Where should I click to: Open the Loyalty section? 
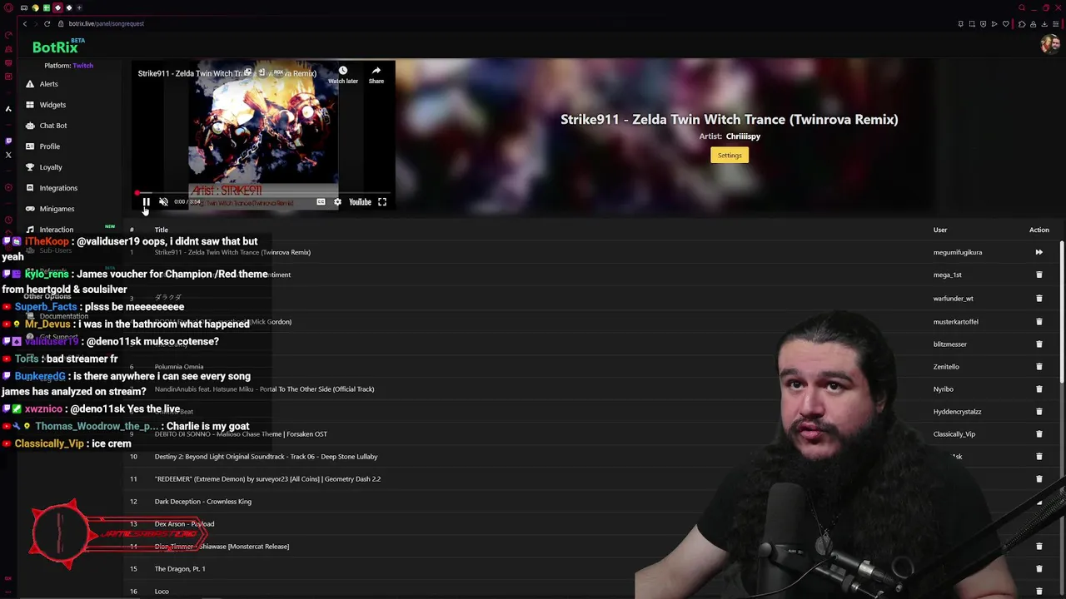coord(51,167)
